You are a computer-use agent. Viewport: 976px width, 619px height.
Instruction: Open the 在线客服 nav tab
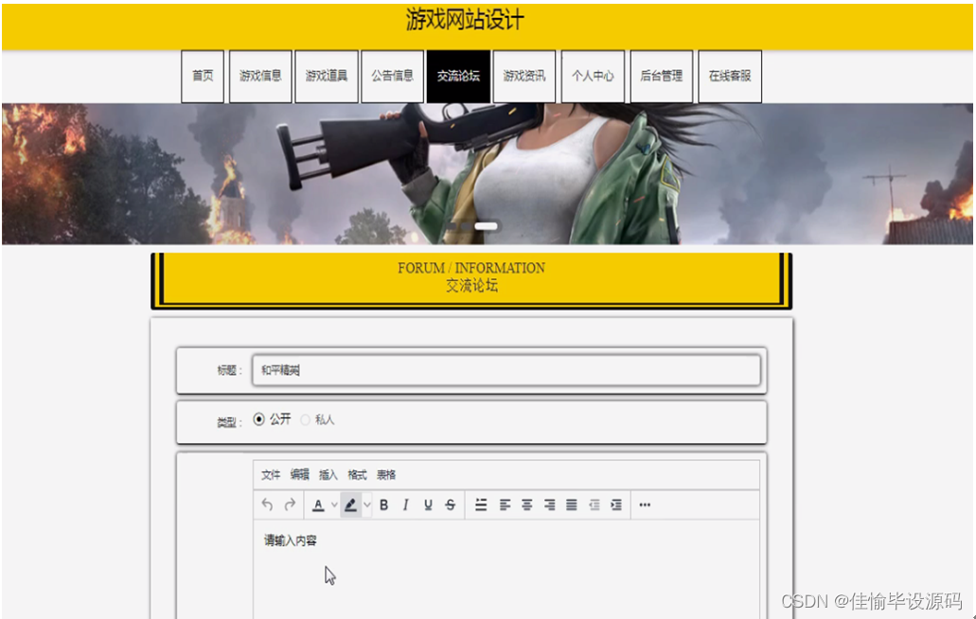[x=730, y=76]
